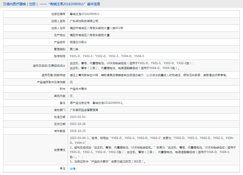
Task: Select the registrant address ending 八楼801号
Action: tap(97, 28)
